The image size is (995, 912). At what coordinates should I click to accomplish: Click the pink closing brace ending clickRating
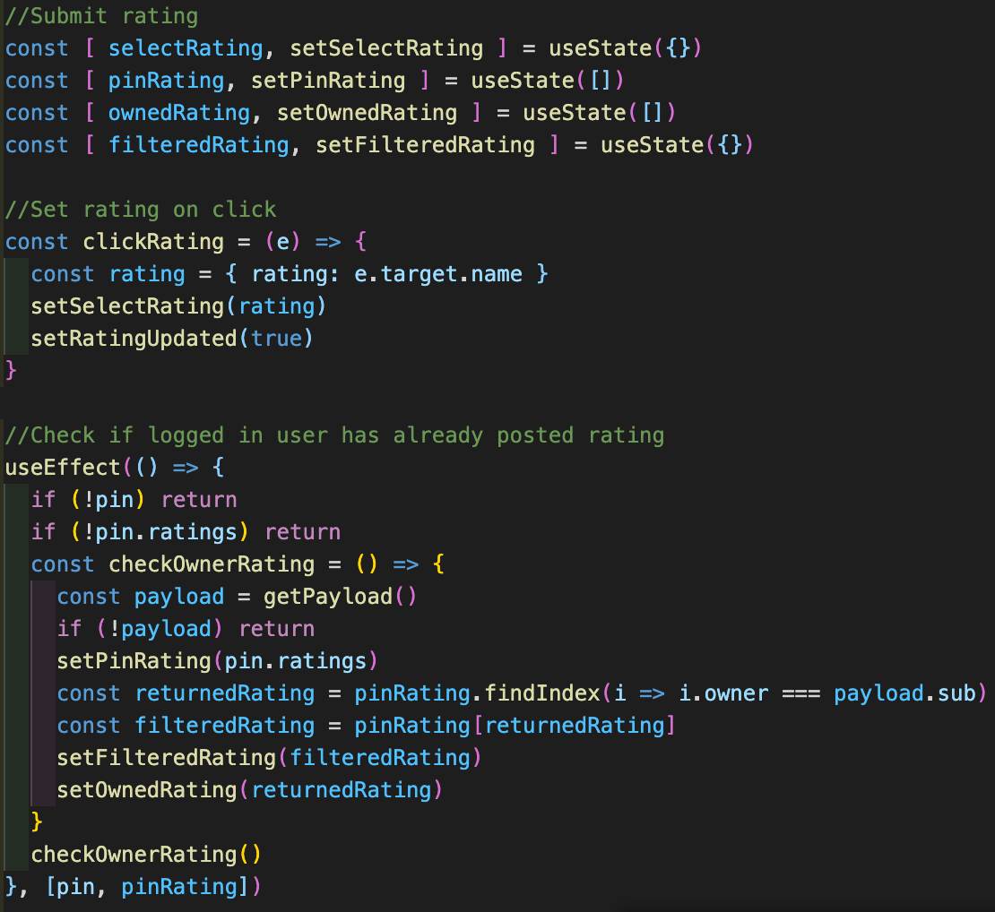[11, 370]
